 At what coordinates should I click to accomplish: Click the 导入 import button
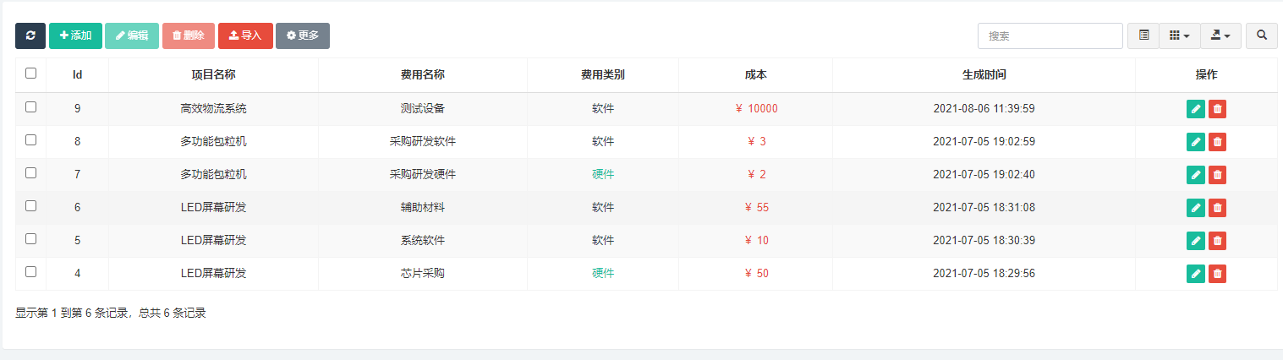click(x=245, y=35)
